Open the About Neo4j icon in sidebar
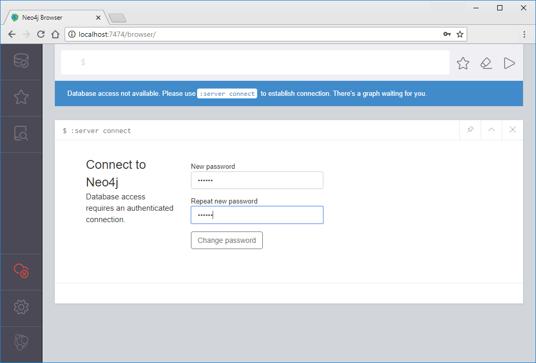The image size is (536, 363). [21, 342]
